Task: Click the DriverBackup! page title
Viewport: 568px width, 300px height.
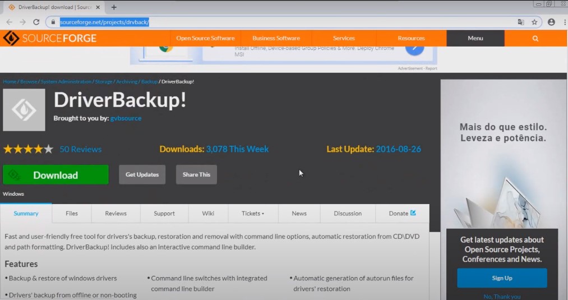Action: point(120,100)
